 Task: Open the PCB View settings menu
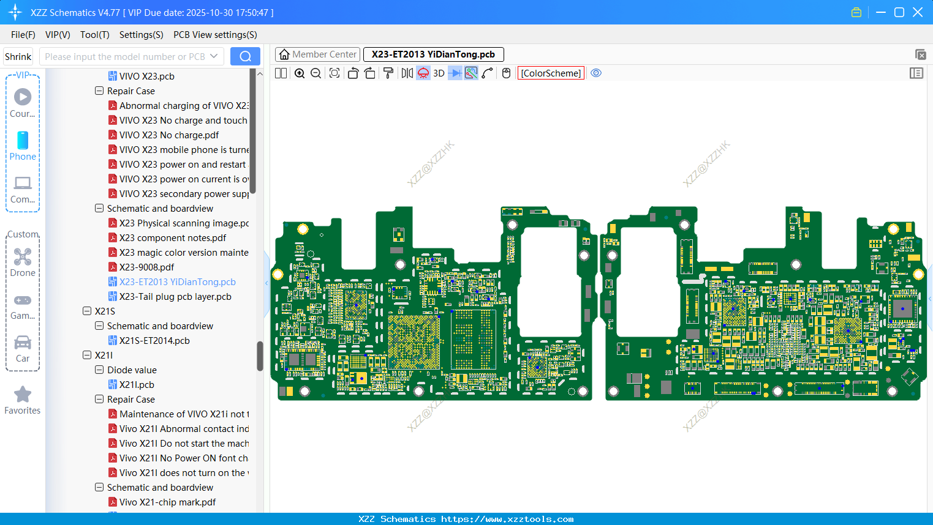(x=215, y=35)
